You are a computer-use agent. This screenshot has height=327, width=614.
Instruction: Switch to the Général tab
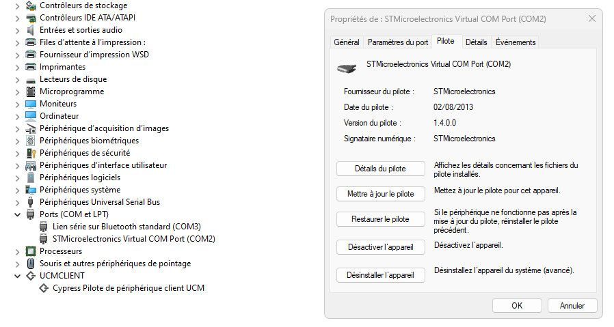(x=347, y=42)
